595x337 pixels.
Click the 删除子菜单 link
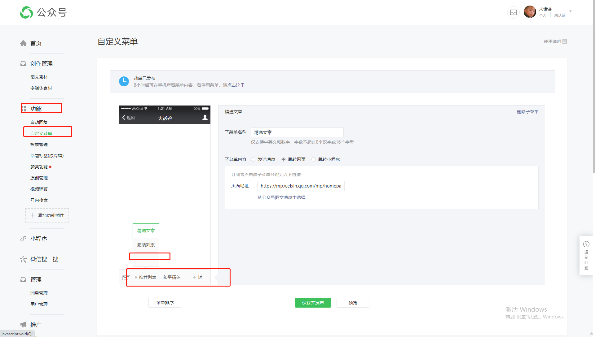(x=527, y=112)
